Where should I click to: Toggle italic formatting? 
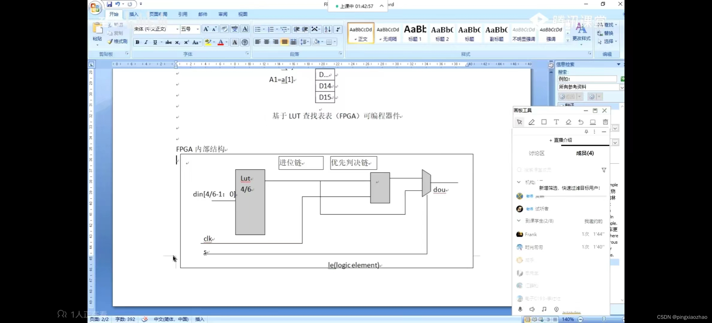tap(146, 42)
